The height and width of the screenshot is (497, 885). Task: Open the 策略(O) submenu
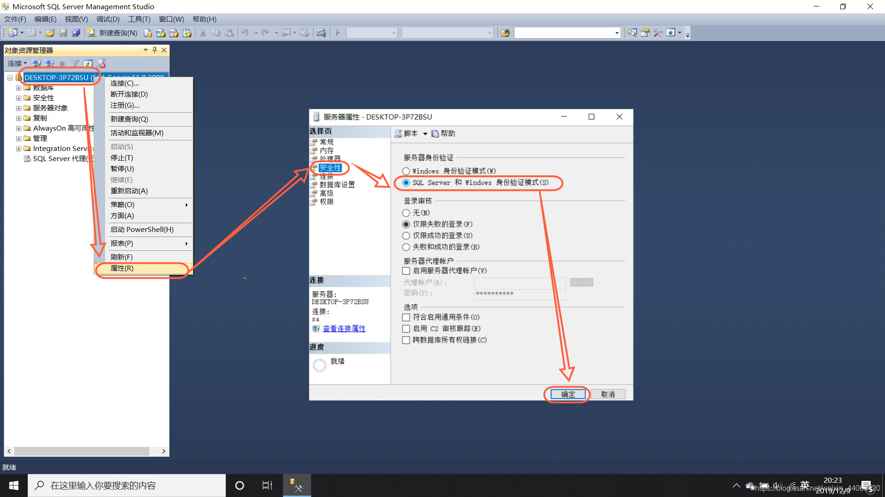click(x=143, y=205)
